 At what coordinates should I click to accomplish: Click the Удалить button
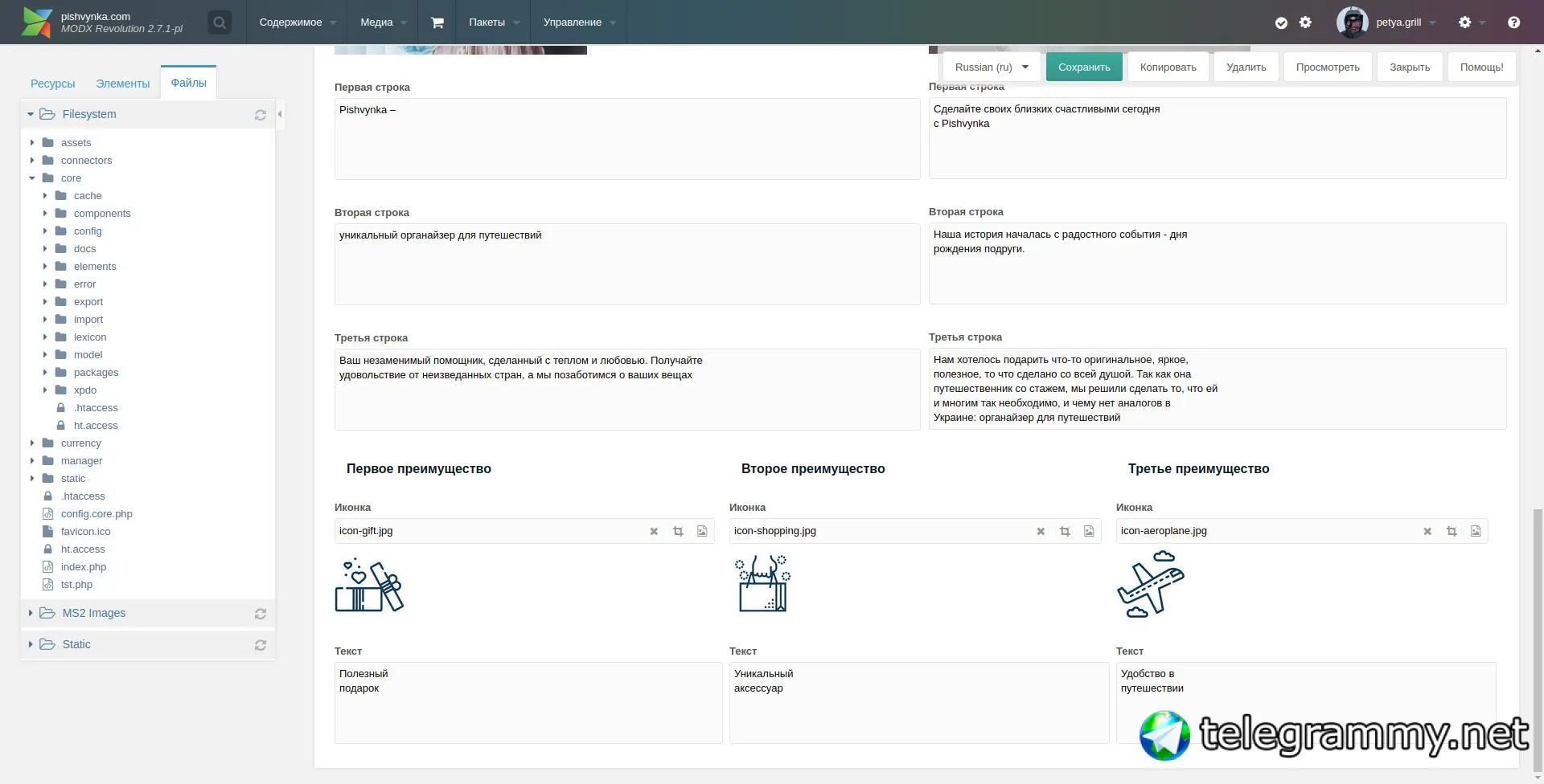point(1246,67)
